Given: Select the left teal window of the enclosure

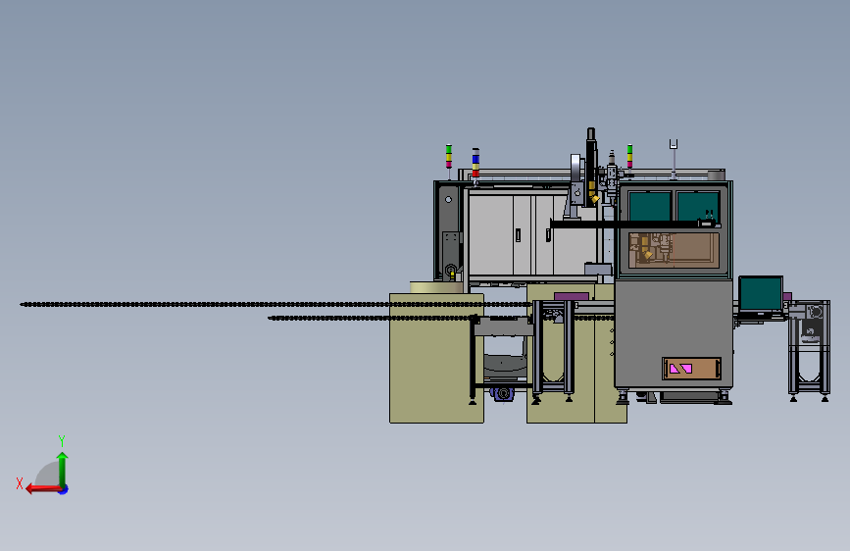Looking at the screenshot, I should 650,207.
